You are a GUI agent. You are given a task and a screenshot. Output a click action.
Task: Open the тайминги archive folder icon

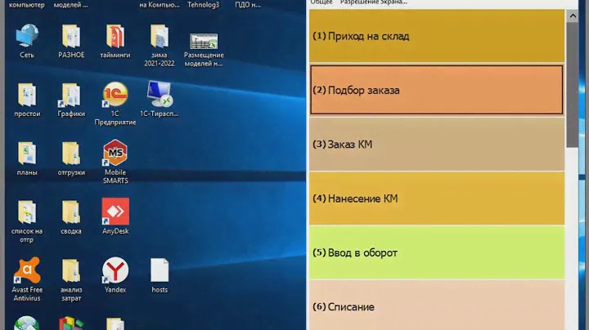pyautogui.click(x=115, y=38)
